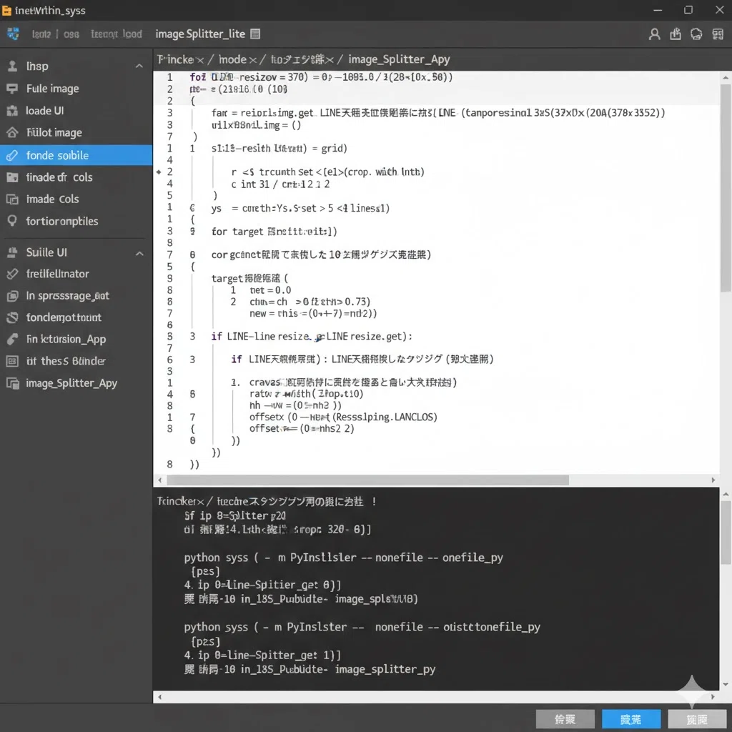Click the grid layout icon at top right
Viewport: 732px width, 732px height.
point(718,34)
